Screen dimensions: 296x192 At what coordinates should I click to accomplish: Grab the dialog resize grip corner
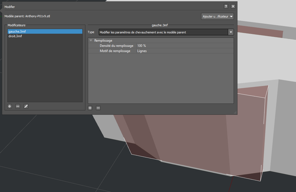pyautogui.click(x=235, y=113)
